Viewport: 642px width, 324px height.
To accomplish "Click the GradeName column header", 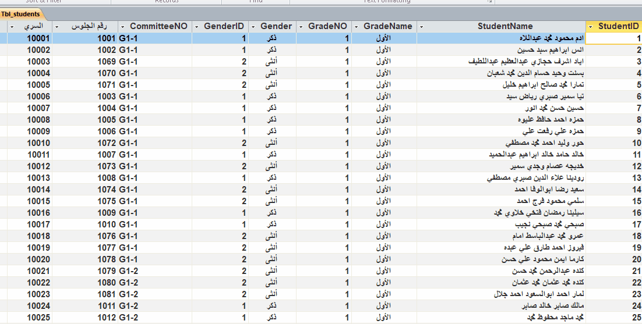I will point(387,26).
